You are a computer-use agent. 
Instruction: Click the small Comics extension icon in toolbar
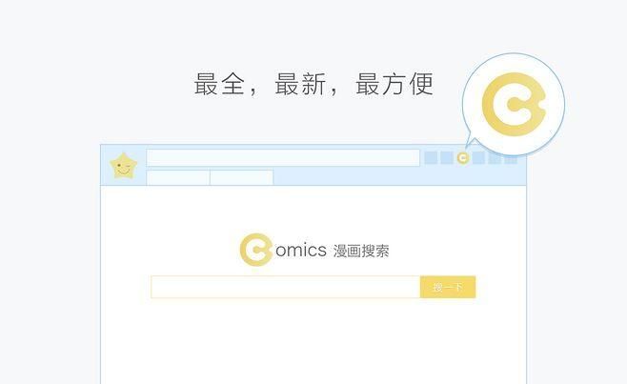coord(463,158)
